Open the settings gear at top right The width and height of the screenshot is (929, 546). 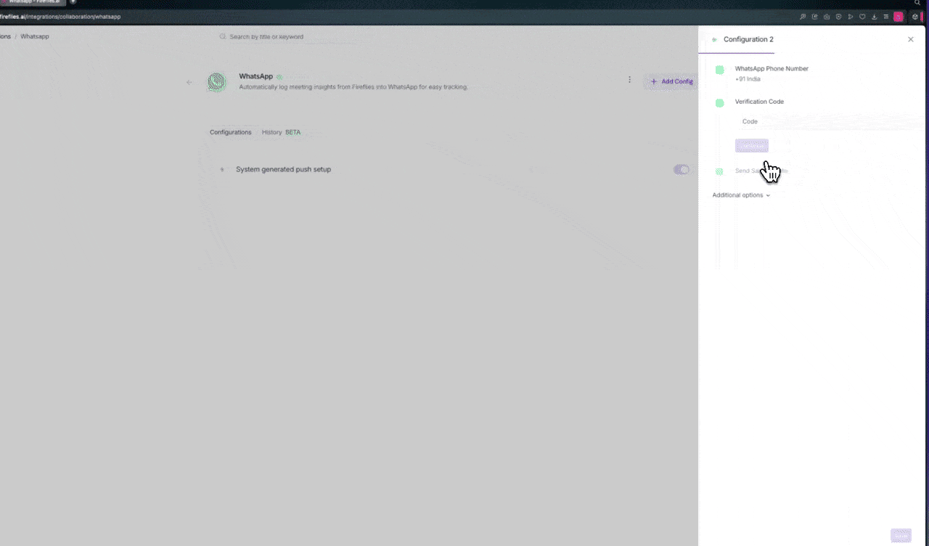tap(914, 17)
